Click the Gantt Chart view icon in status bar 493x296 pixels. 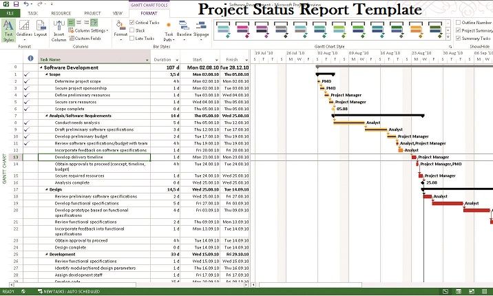click(x=445, y=292)
